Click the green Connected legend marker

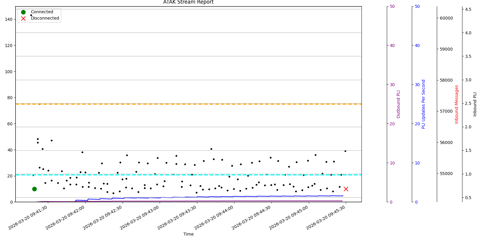click(x=23, y=12)
